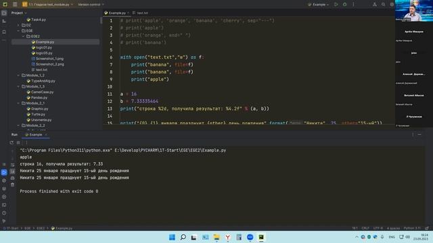Open the IDE settings gear icon
This screenshot has width=433, height=243.
[x=392, y=5]
